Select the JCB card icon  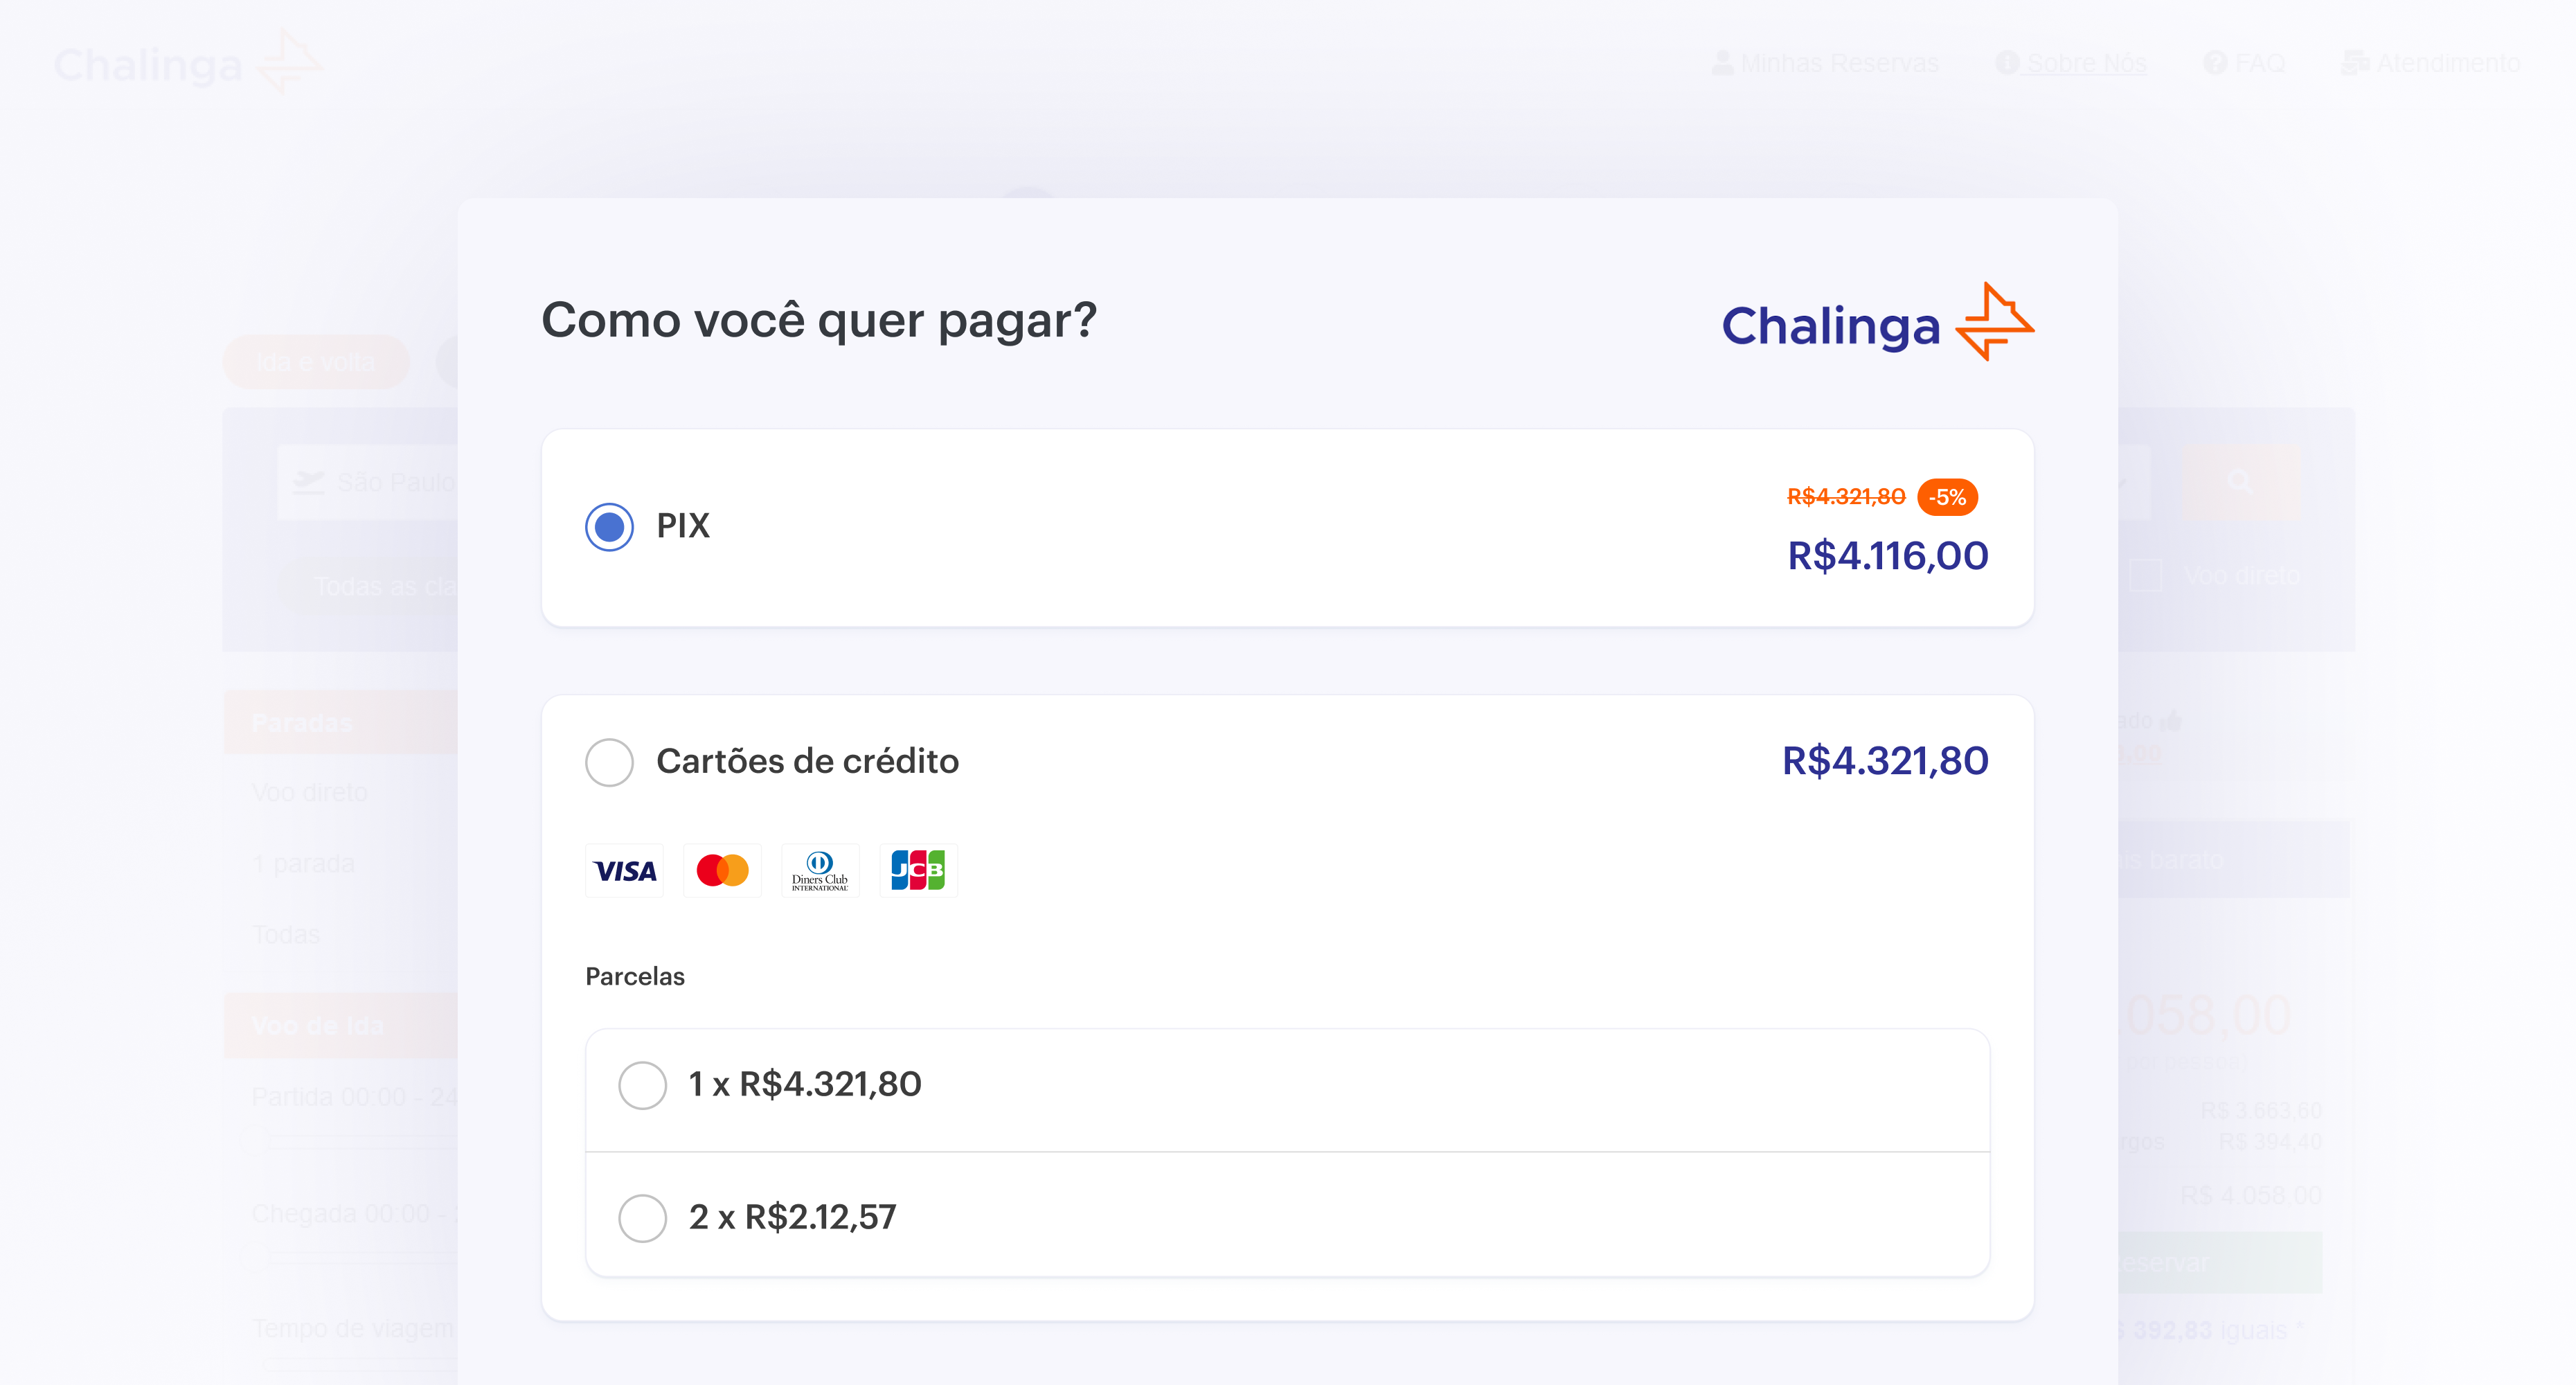click(917, 870)
